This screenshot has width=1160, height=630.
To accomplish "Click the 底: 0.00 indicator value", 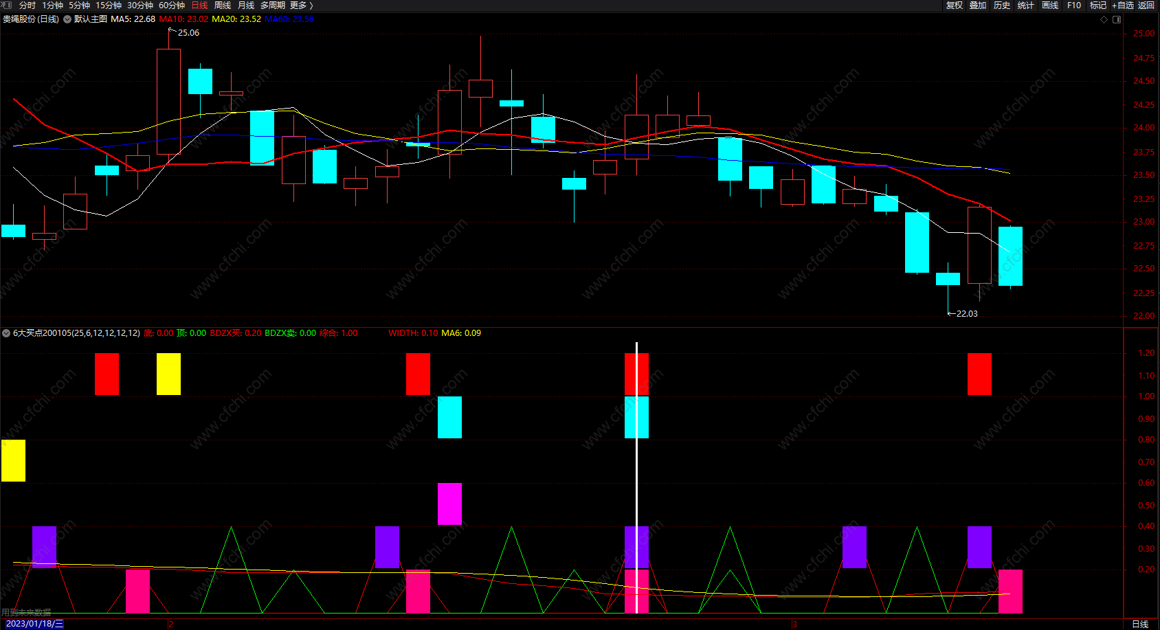I will click(159, 333).
